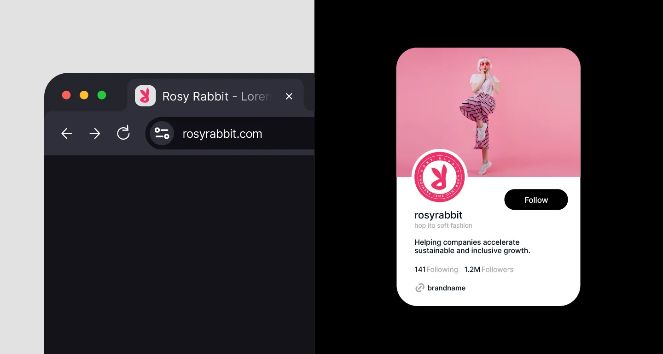Select the Rosy Rabbit - Lorem tab

click(216, 96)
